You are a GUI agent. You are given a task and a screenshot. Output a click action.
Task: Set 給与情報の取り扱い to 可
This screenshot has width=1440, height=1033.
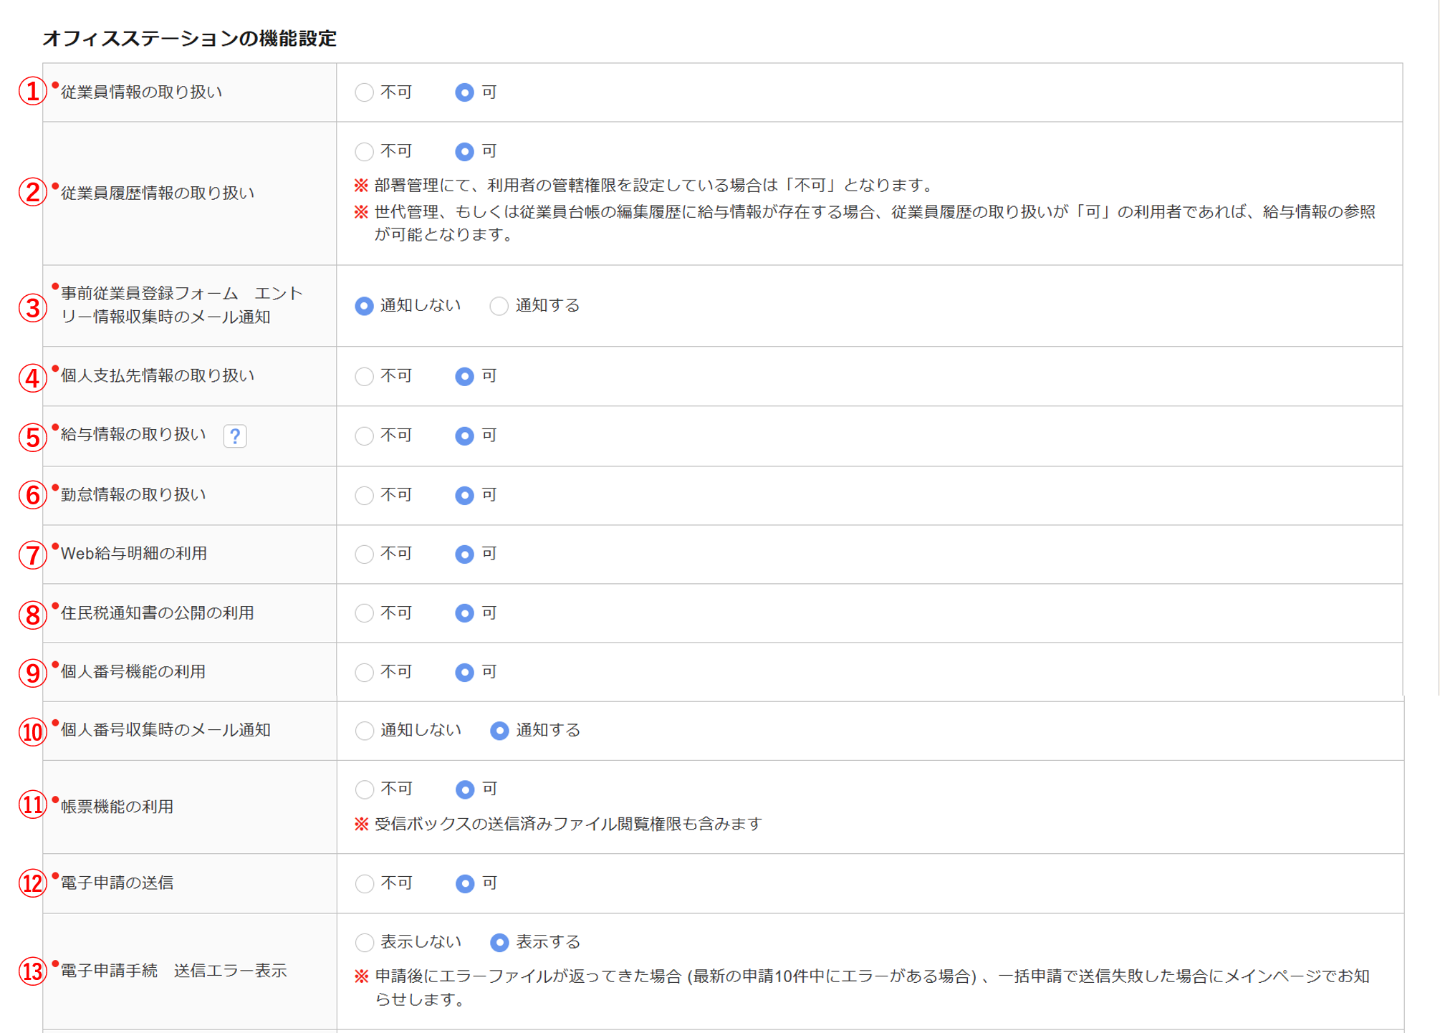(x=464, y=436)
